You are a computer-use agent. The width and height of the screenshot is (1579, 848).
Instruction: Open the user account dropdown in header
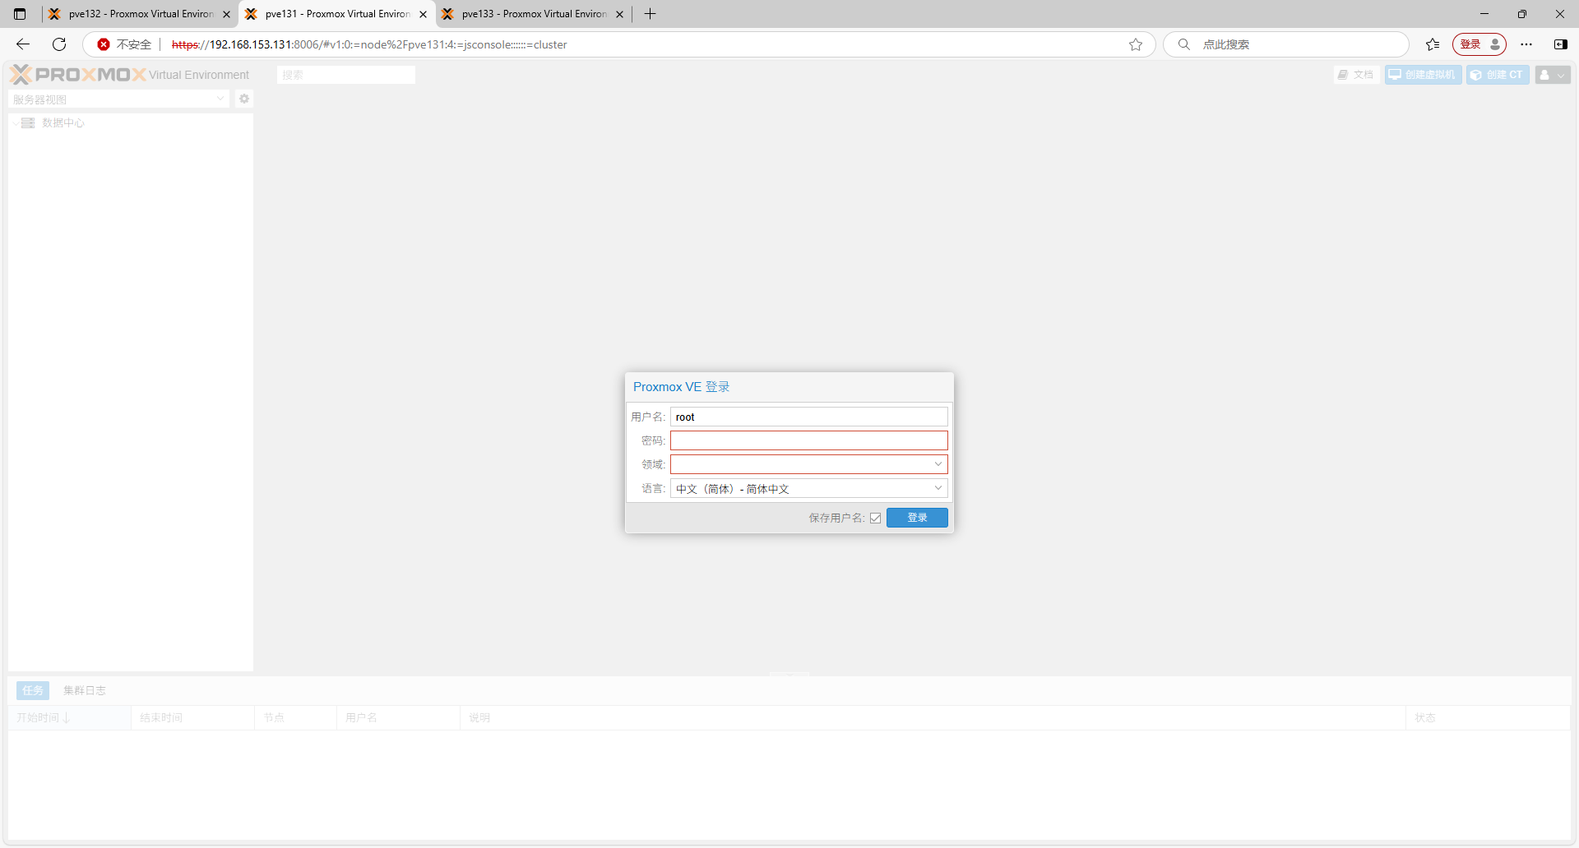tap(1553, 75)
